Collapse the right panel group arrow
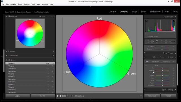Image resolution: width=181 pixels, height=102 pixels. 179,57
